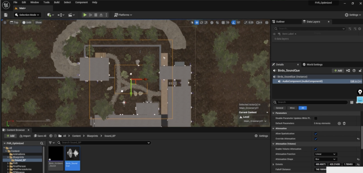This screenshot has height=173, width=363.
Task: Activate the translate move tool
Action: tap(197, 22)
